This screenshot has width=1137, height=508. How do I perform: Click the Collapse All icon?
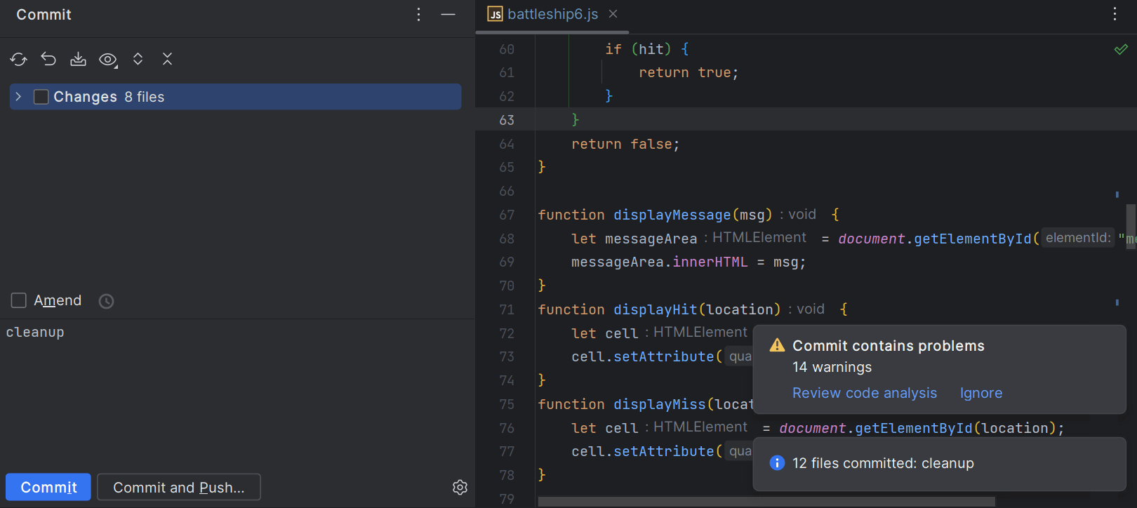tap(167, 60)
